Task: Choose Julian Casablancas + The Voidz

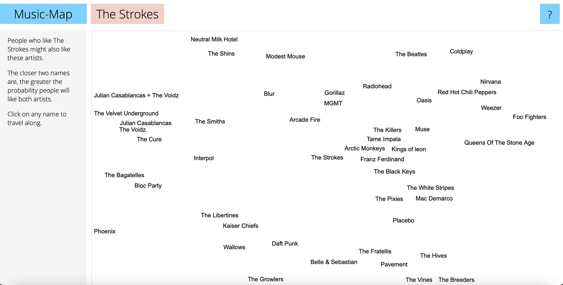Action: [x=136, y=95]
